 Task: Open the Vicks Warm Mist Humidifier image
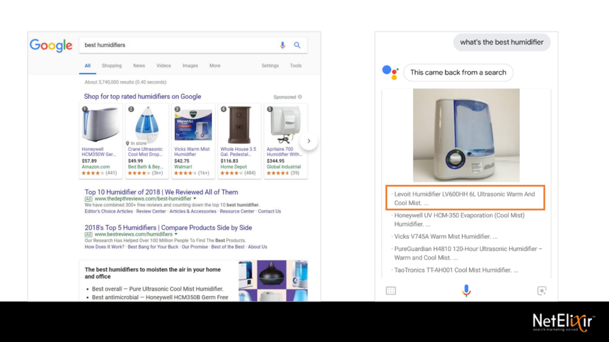[193, 125]
